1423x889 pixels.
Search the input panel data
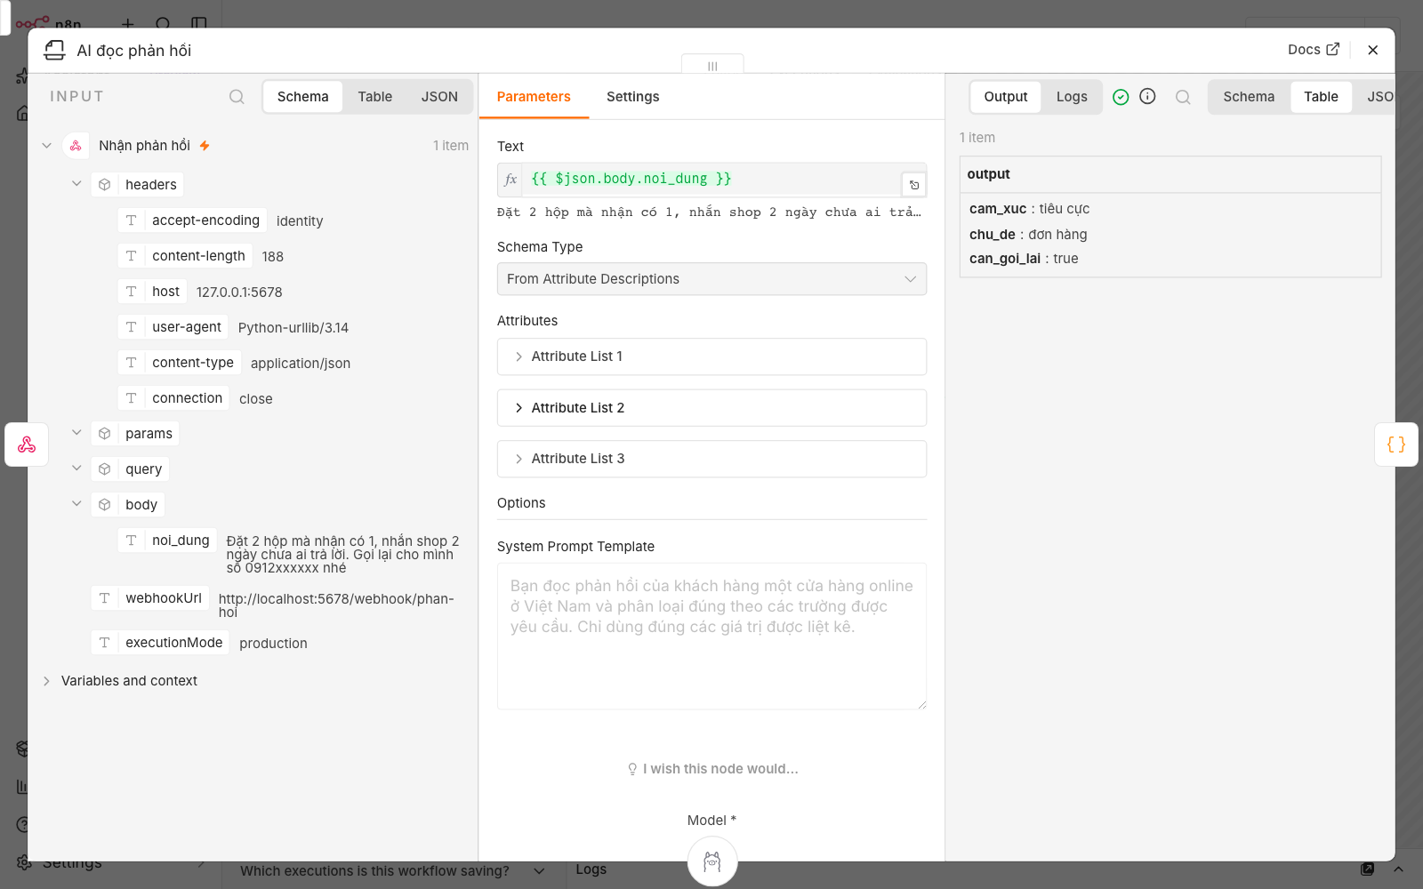pos(237,97)
